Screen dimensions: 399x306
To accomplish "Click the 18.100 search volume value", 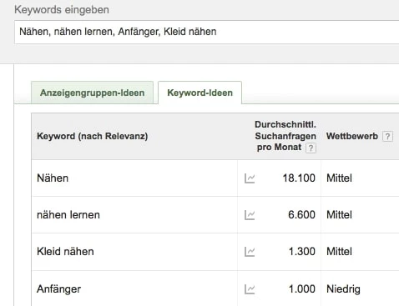I will (x=299, y=178).
